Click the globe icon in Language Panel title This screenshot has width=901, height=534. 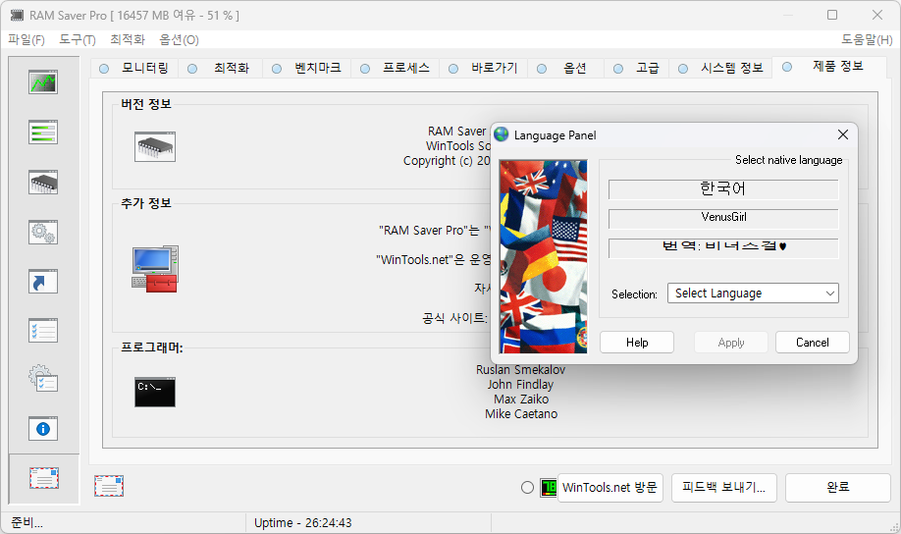pyautogui.click(x=502, y=134)
